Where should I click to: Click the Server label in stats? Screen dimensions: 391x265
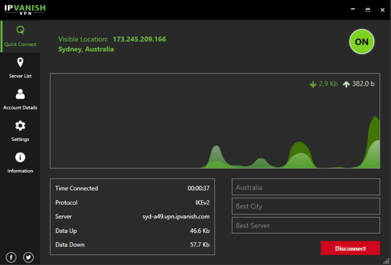click(x=64, y=217)
